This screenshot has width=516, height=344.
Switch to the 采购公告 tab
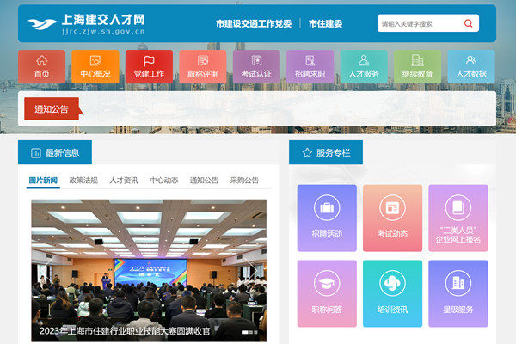244,181
